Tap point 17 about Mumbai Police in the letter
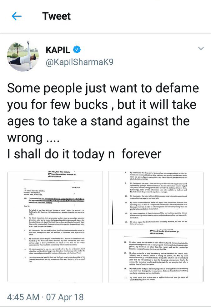Screen dimensions: 211x307 point(156,278)
